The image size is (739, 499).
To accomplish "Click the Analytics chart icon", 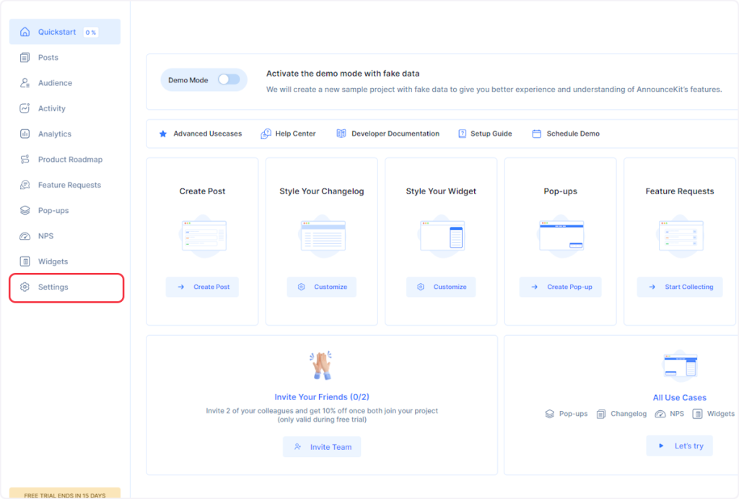I will point(25,134).
